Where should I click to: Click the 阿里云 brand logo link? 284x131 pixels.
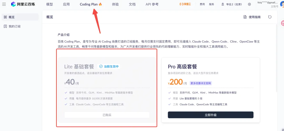185,4
